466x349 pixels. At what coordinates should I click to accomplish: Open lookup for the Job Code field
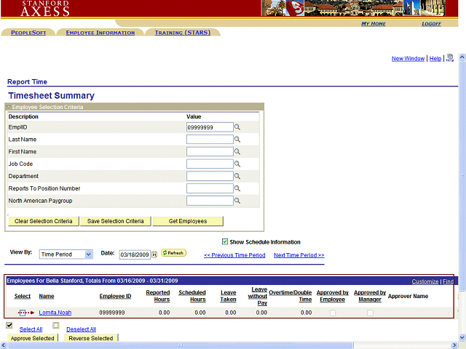click(237, 164)
